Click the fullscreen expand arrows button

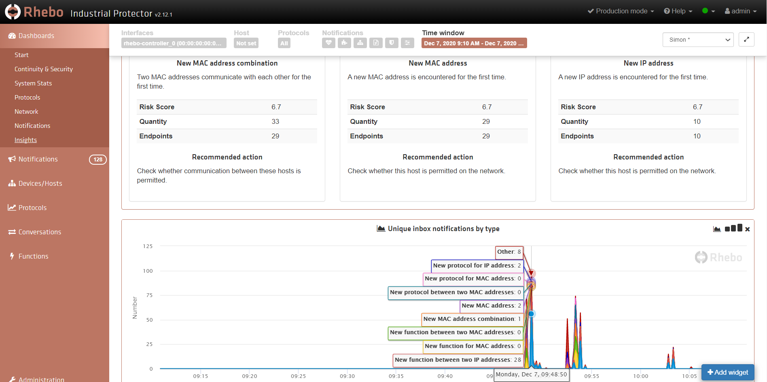746,40
